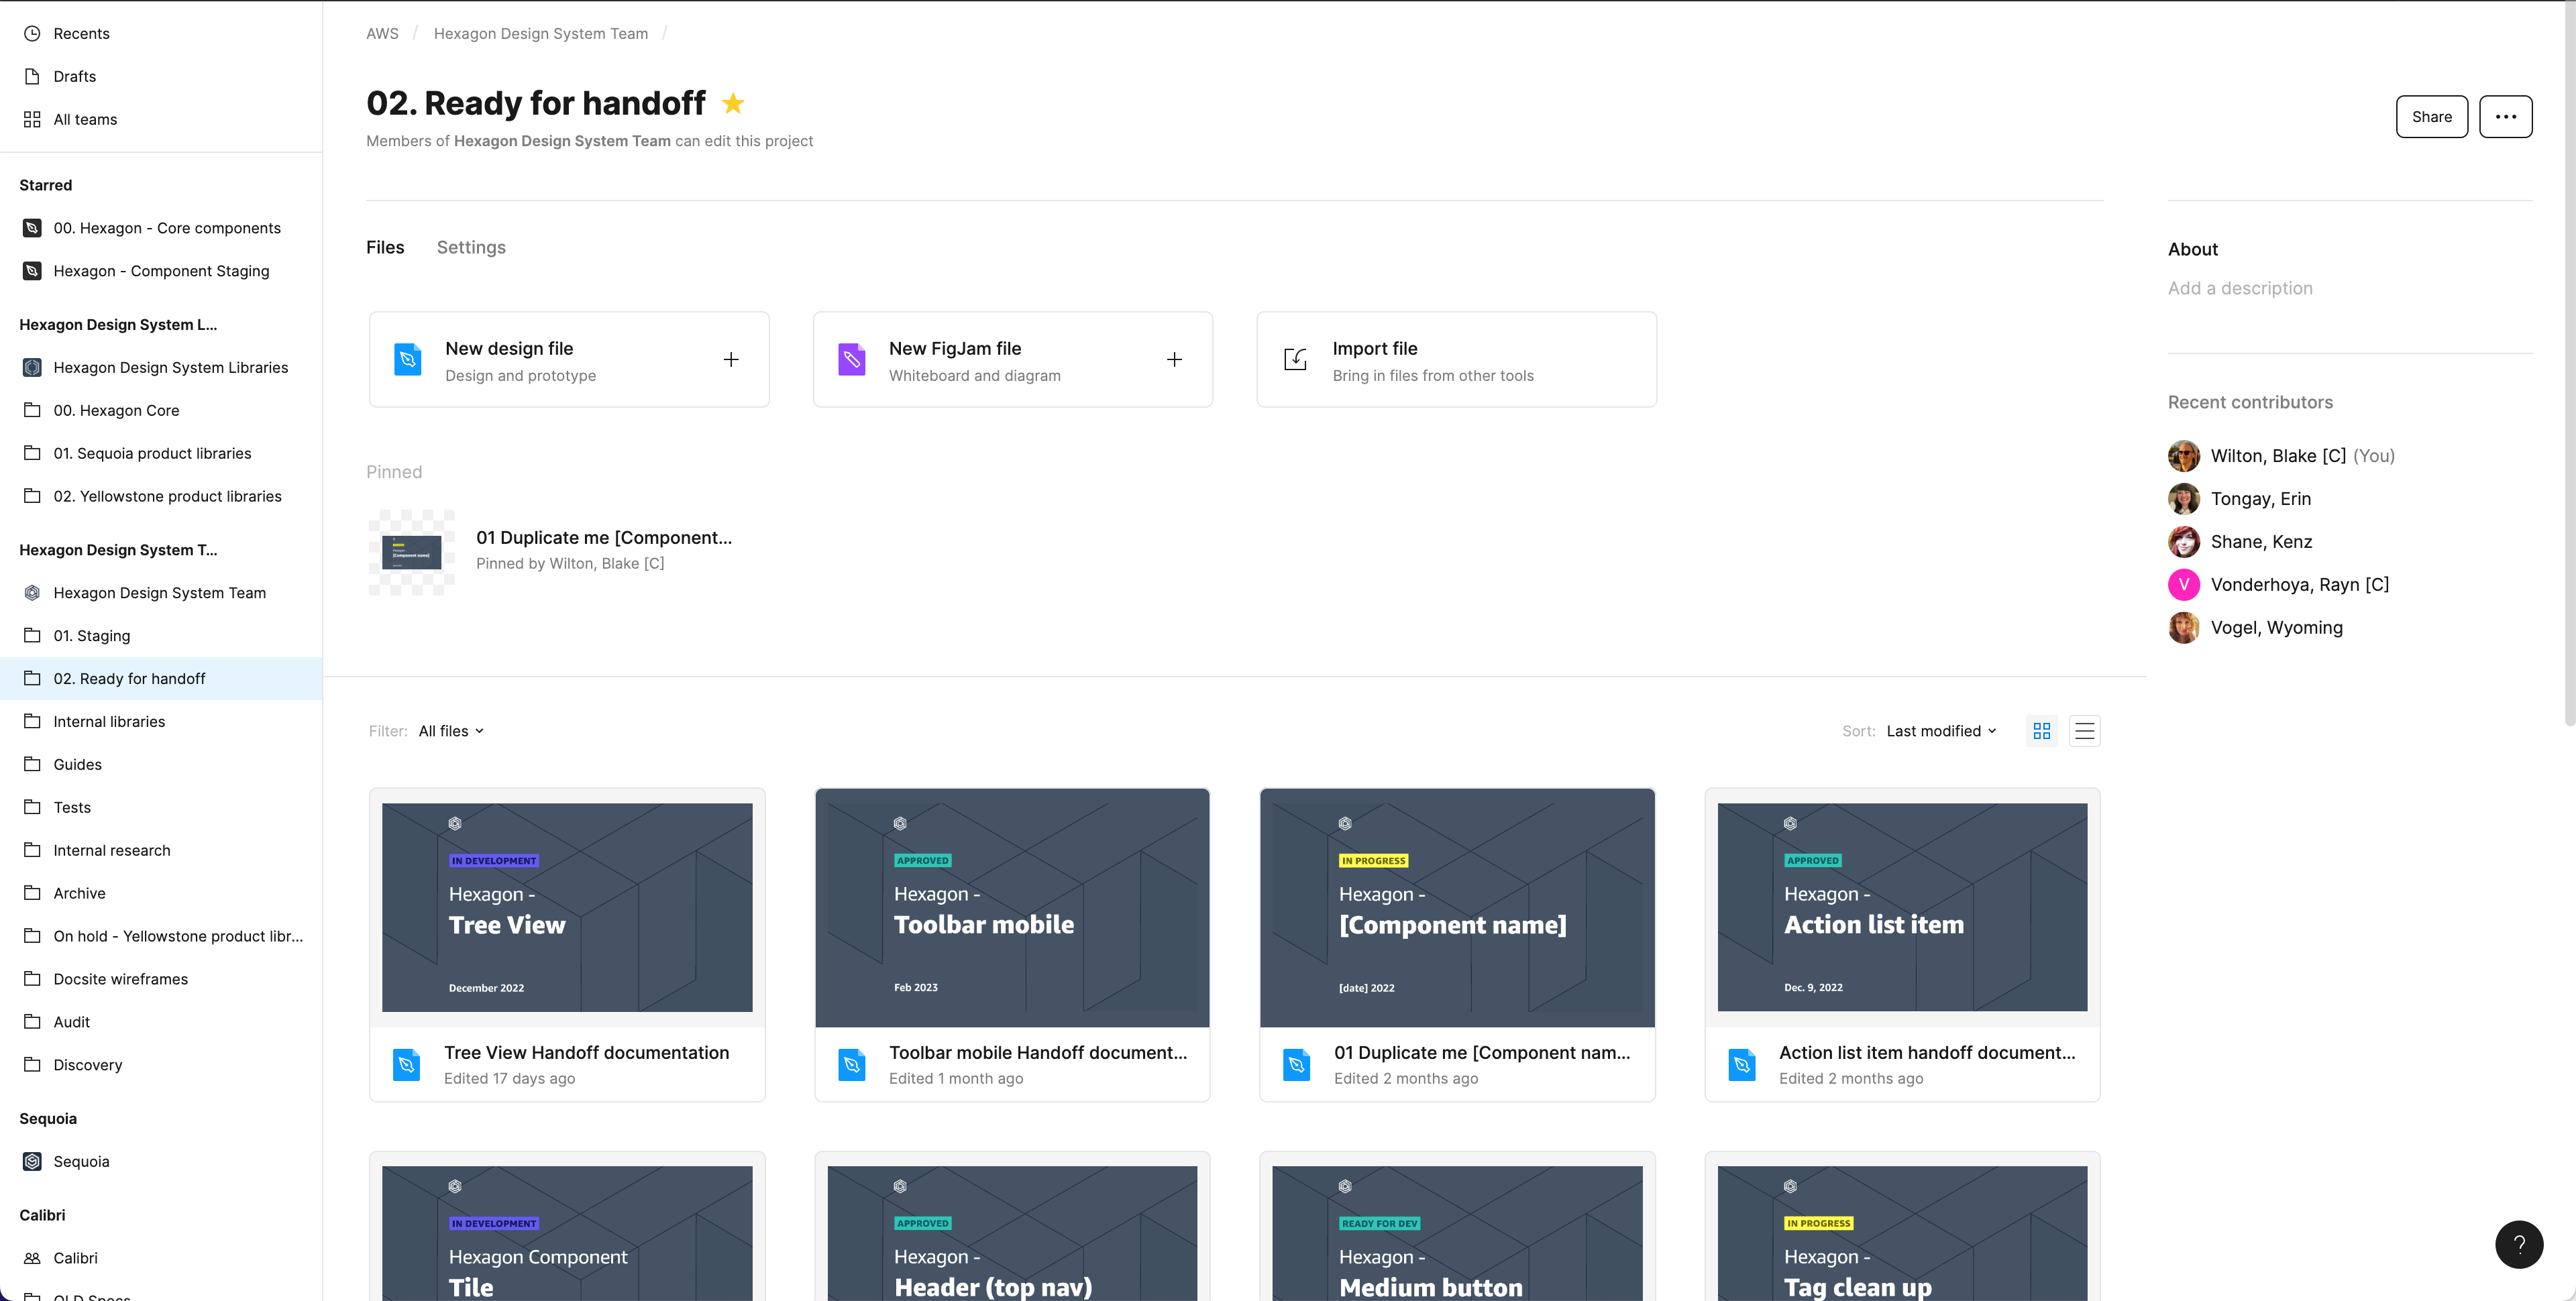
Task: Click Hexagon Design System Team breadcrumb link
Action: tap(540, 33)
